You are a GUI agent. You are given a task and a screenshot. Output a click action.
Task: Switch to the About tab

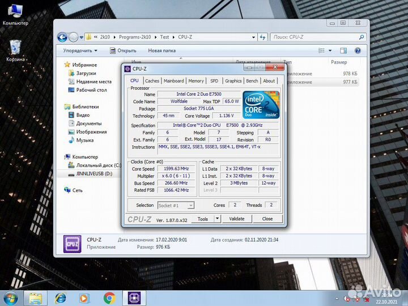(x=269, y=81)
